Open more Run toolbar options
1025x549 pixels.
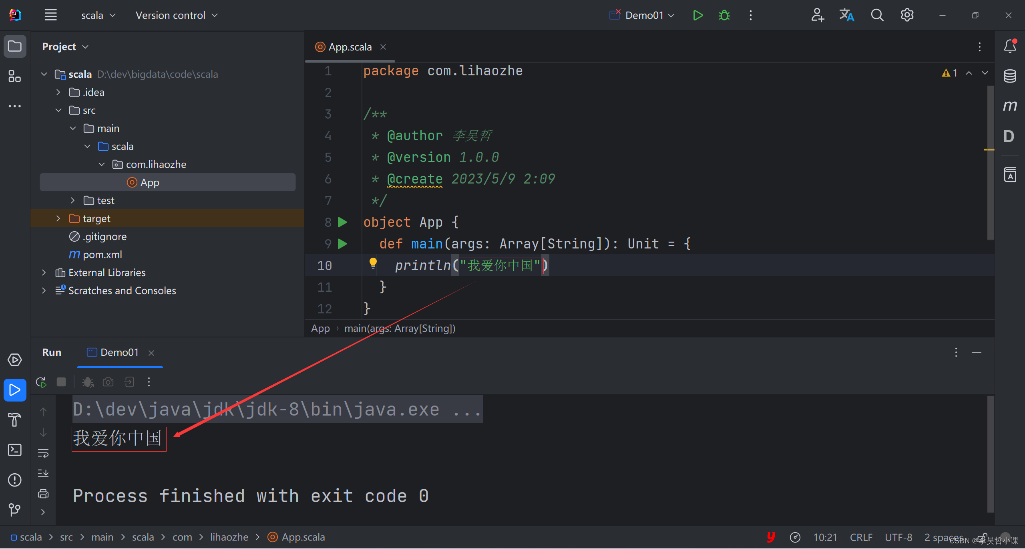click(149, 382)
